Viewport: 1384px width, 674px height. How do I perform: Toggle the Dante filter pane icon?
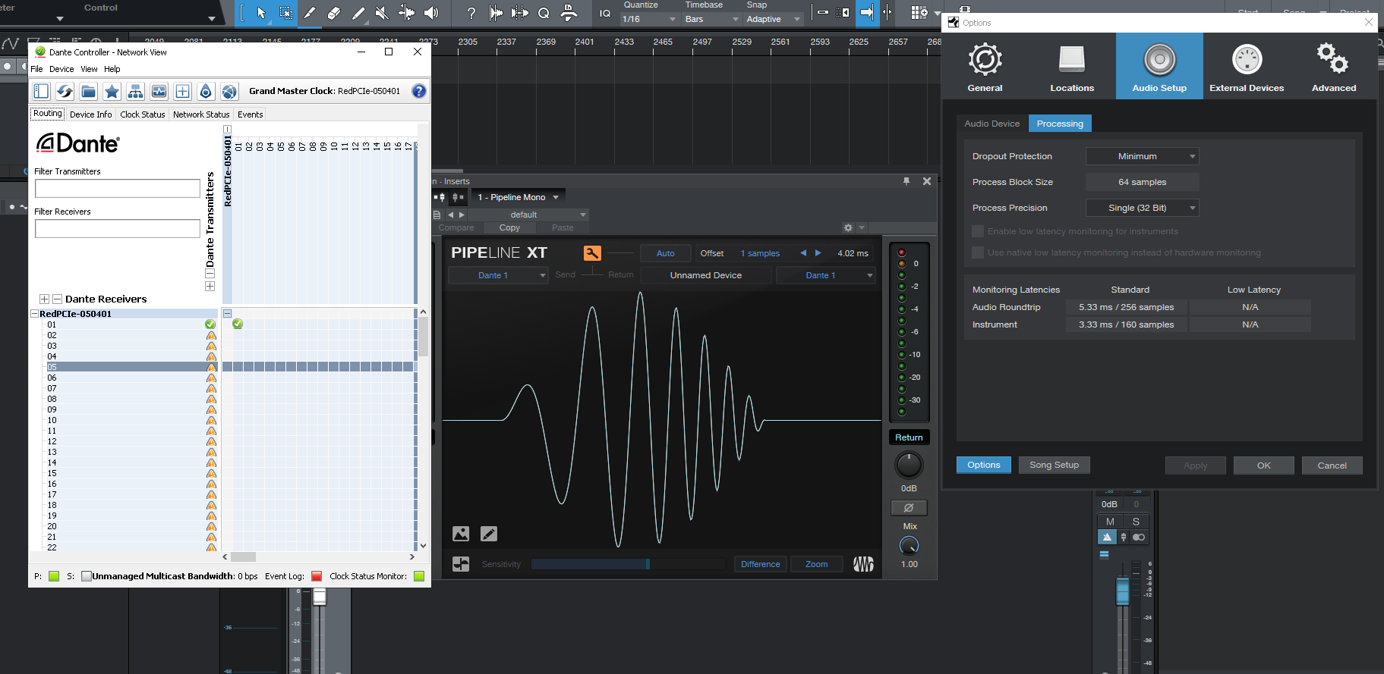point(41,92)
